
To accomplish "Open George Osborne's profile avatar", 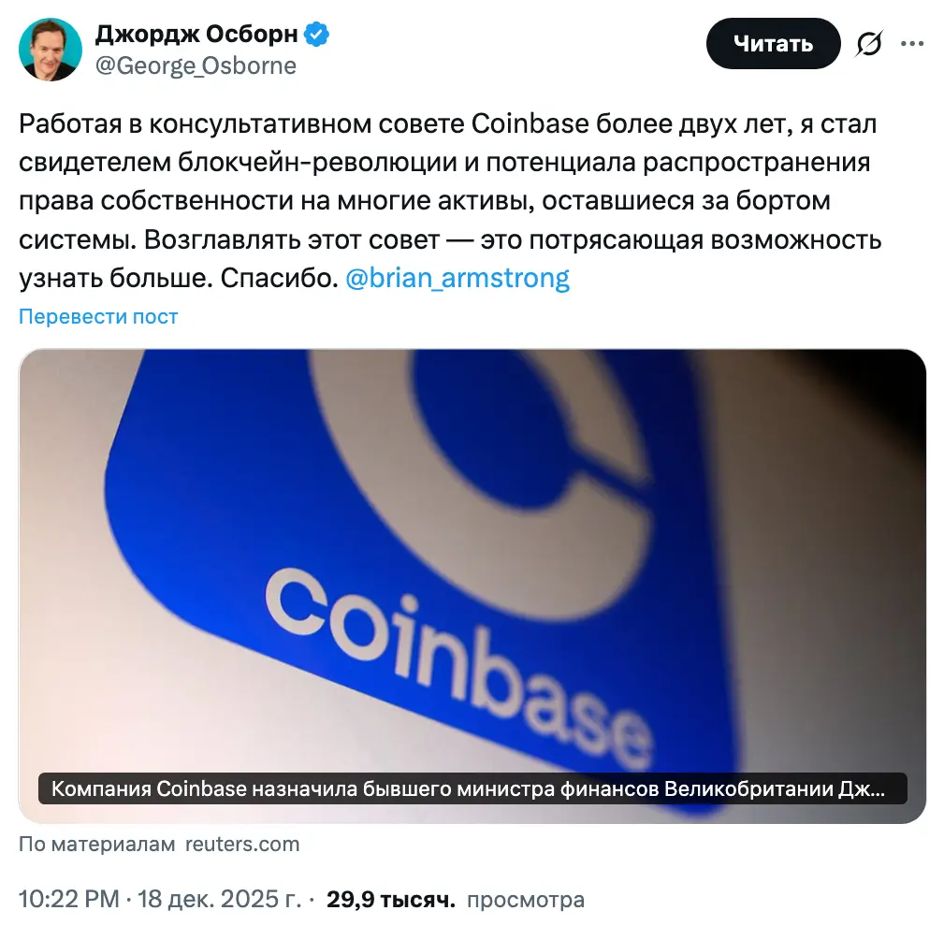I will [x=50, y=50].
